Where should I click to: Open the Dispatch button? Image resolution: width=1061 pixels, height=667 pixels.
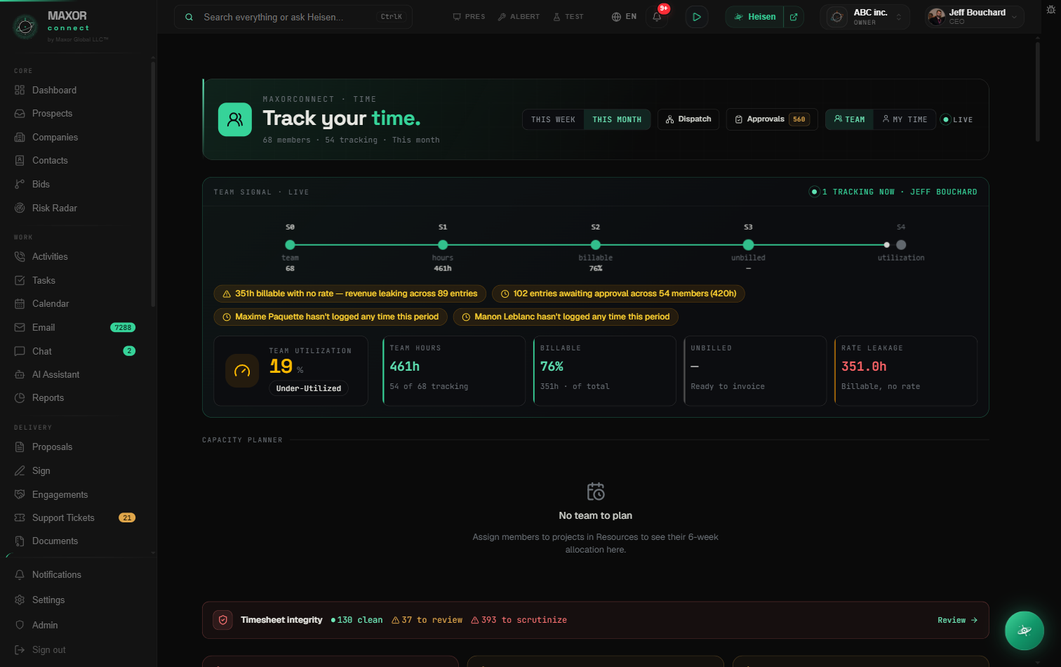click(688, 119)
